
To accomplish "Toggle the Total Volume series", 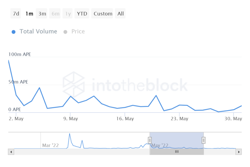I will [38, 32].
